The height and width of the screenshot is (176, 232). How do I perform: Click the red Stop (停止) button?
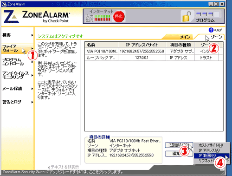(x=119, y=16)
